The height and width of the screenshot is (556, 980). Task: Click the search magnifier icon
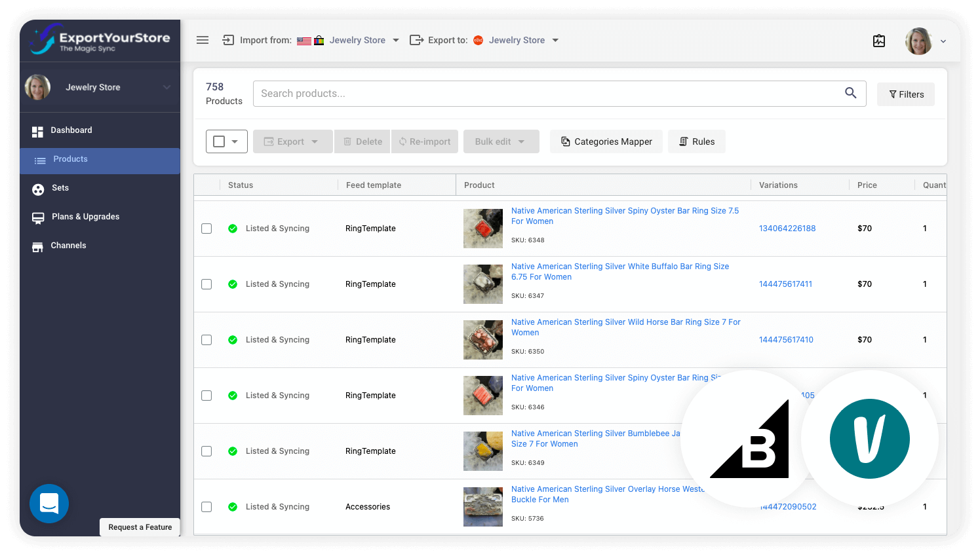[x=850, y=93]
